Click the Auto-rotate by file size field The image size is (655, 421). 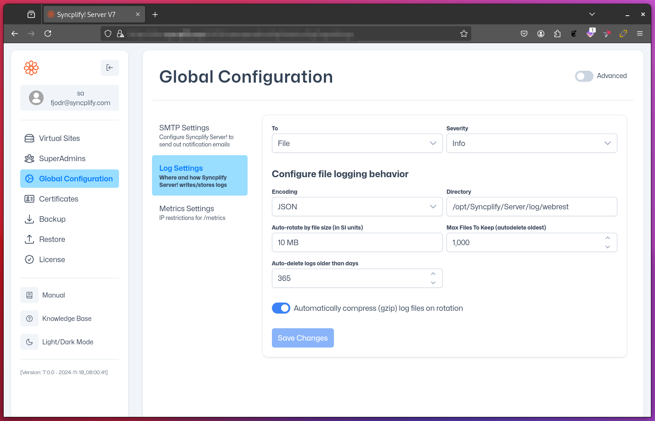[357, 242]
